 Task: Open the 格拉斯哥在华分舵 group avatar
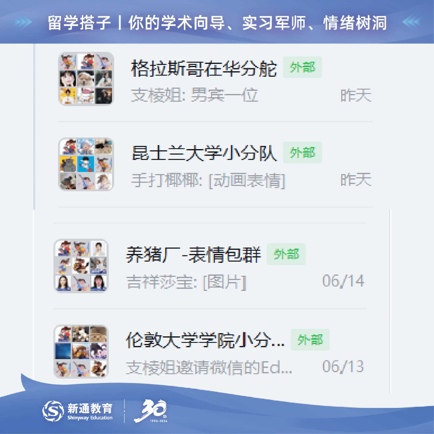click(86, 79)
